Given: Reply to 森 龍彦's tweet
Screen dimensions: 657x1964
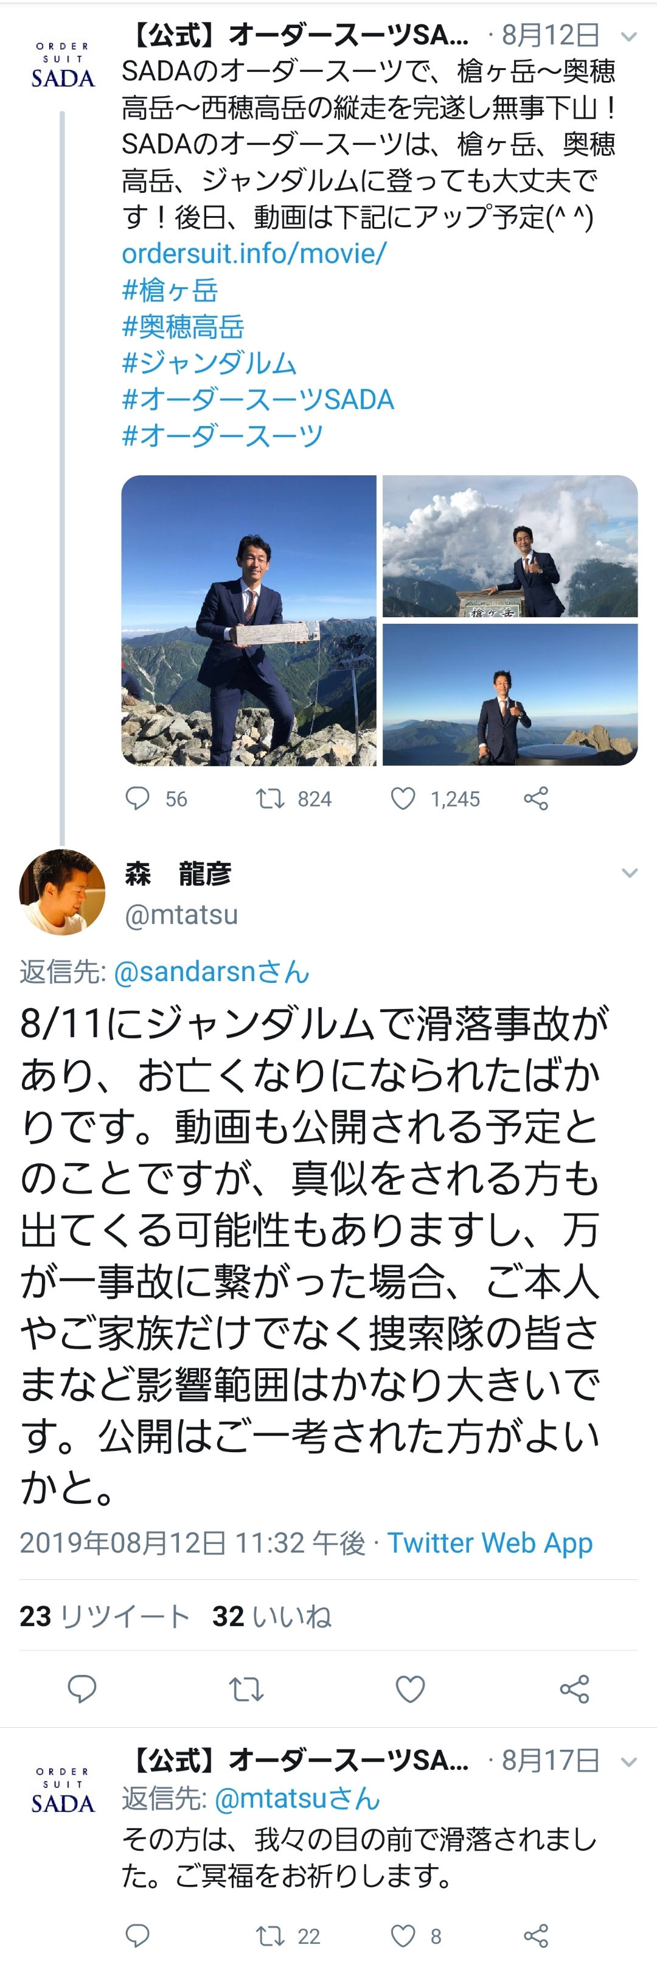Looking at the screenshot, I should coord(82,1689).
